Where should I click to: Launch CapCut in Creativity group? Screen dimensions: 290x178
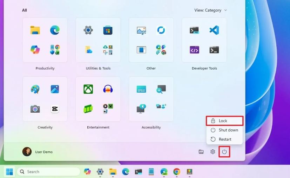(55, 109)
